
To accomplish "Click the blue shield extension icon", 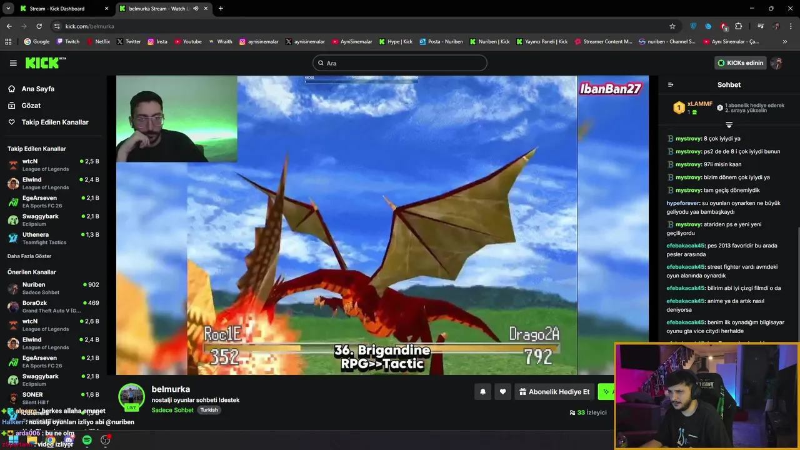I will (693, 26).
